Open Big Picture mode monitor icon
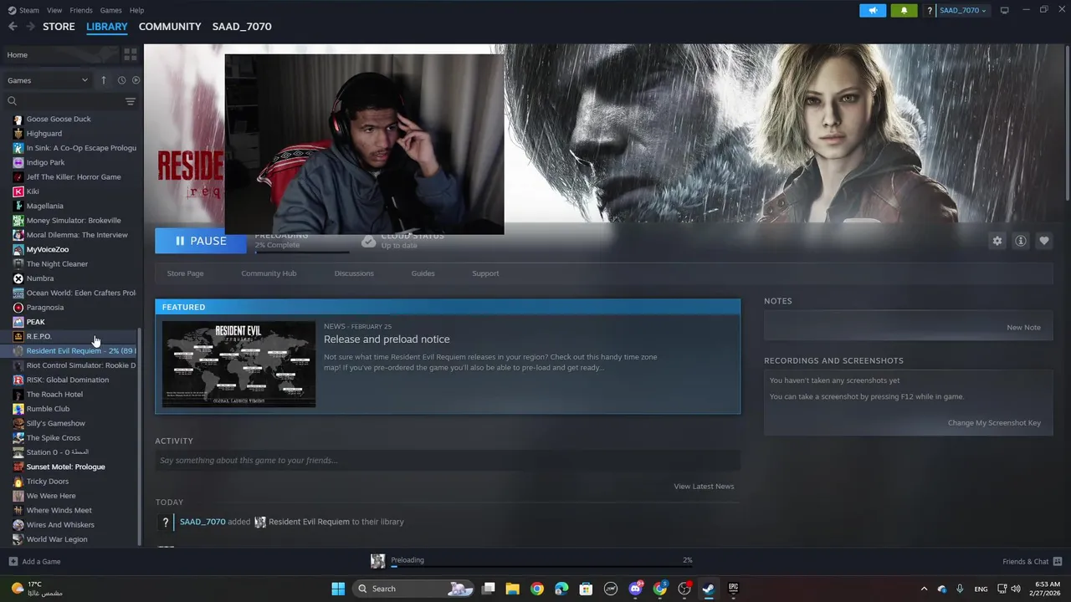This screenshot has width=1071, height=602. pos(1004,10)
